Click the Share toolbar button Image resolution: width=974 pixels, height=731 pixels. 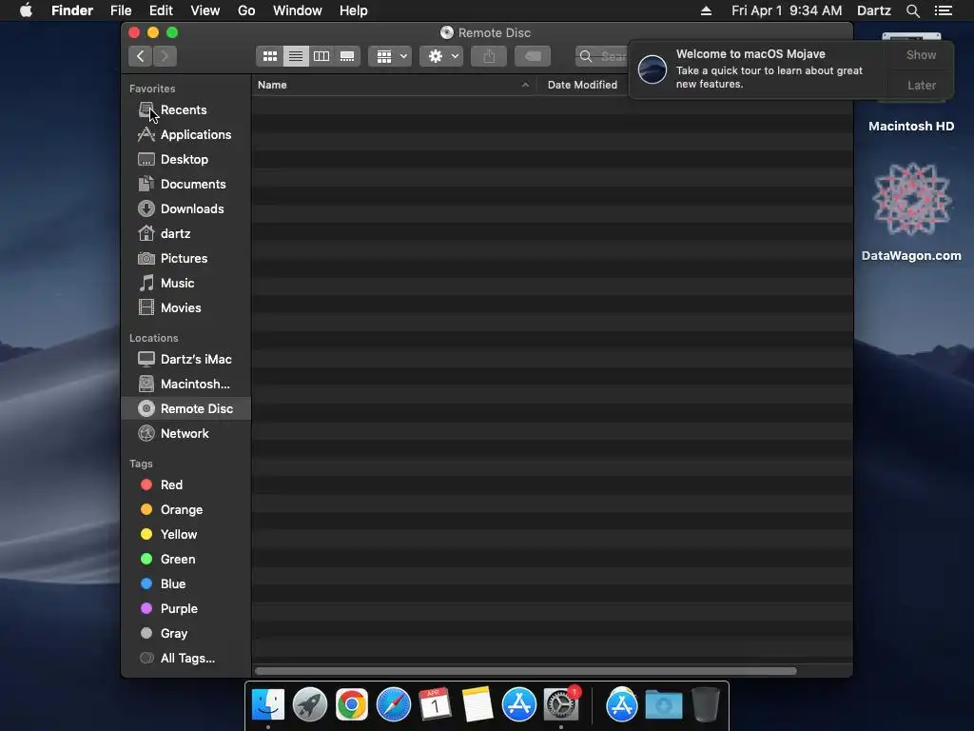[x=490, y=56]
